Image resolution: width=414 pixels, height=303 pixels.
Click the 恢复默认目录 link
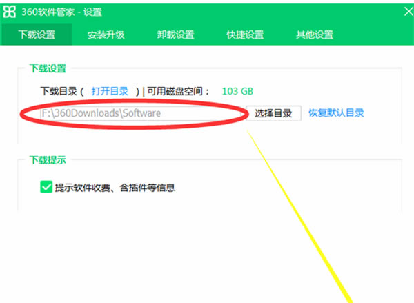[336, 113]
